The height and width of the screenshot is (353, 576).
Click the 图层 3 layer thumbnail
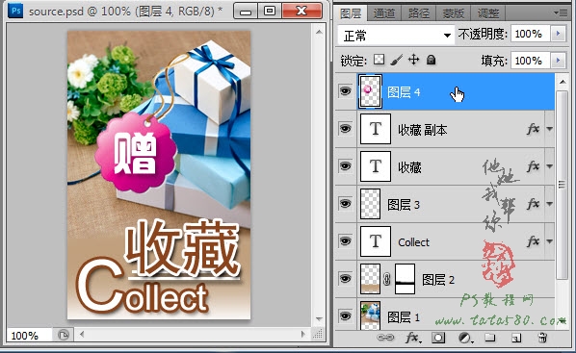(370, 204)
